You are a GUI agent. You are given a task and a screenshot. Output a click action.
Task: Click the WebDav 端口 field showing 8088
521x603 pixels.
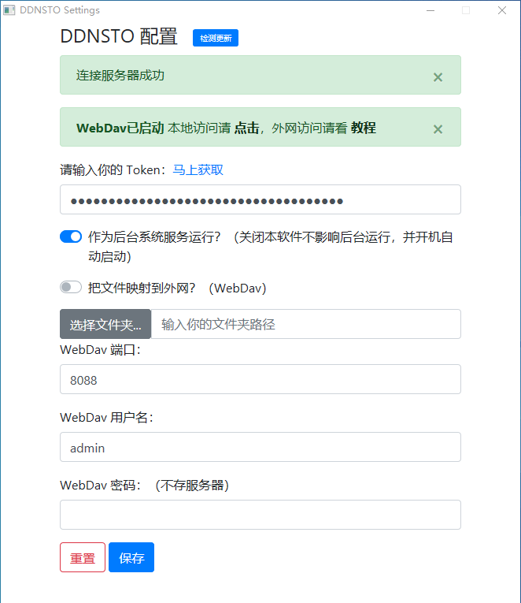pos(260,379)
